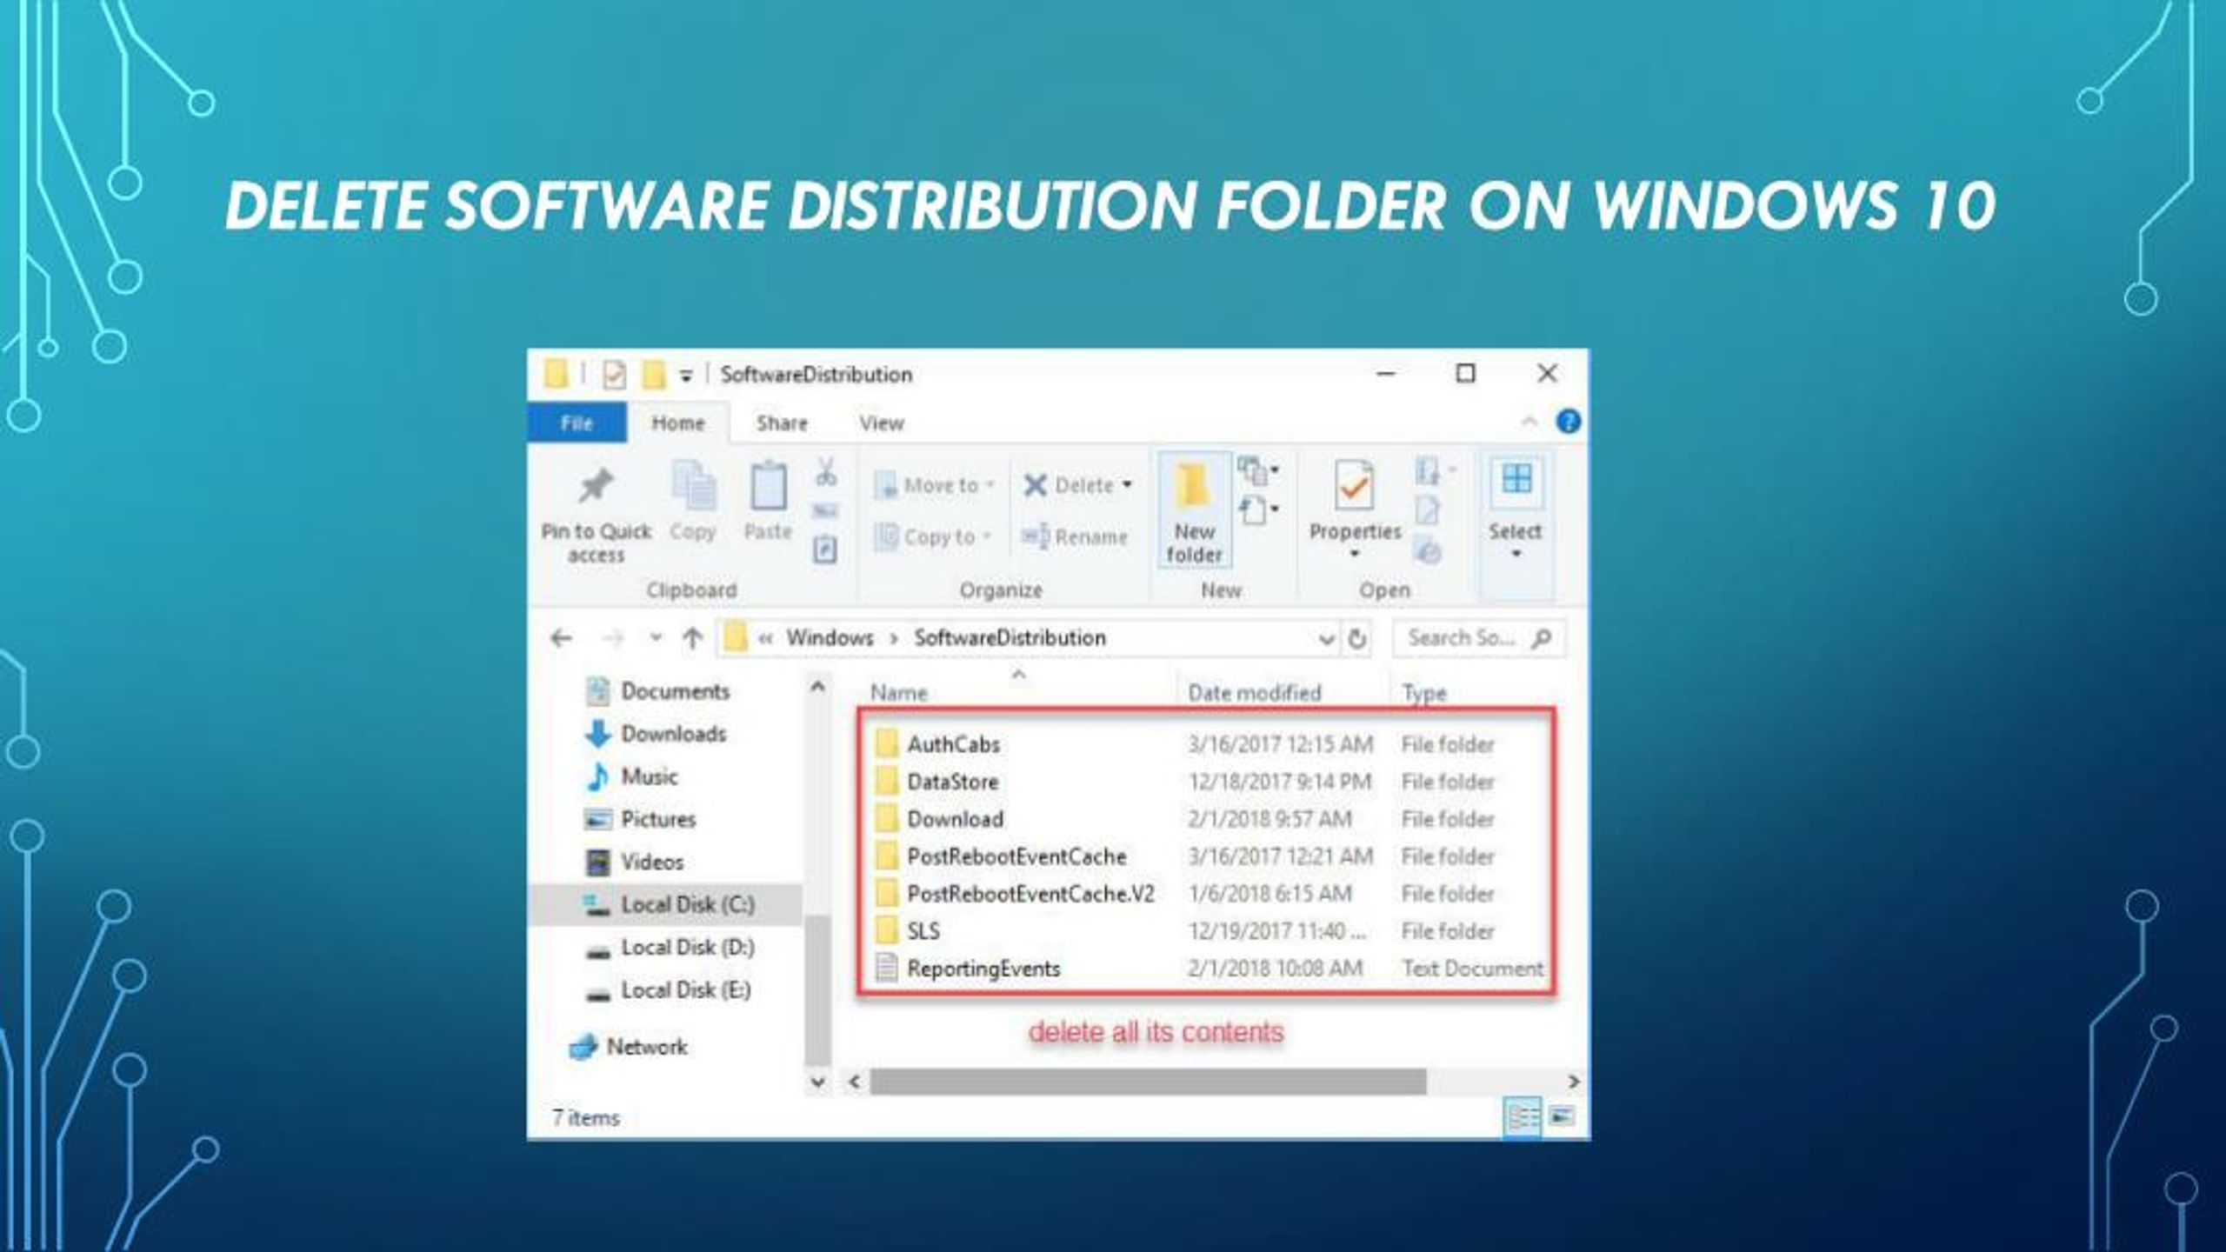Click the Cut scissors icon

click(825, 472)
